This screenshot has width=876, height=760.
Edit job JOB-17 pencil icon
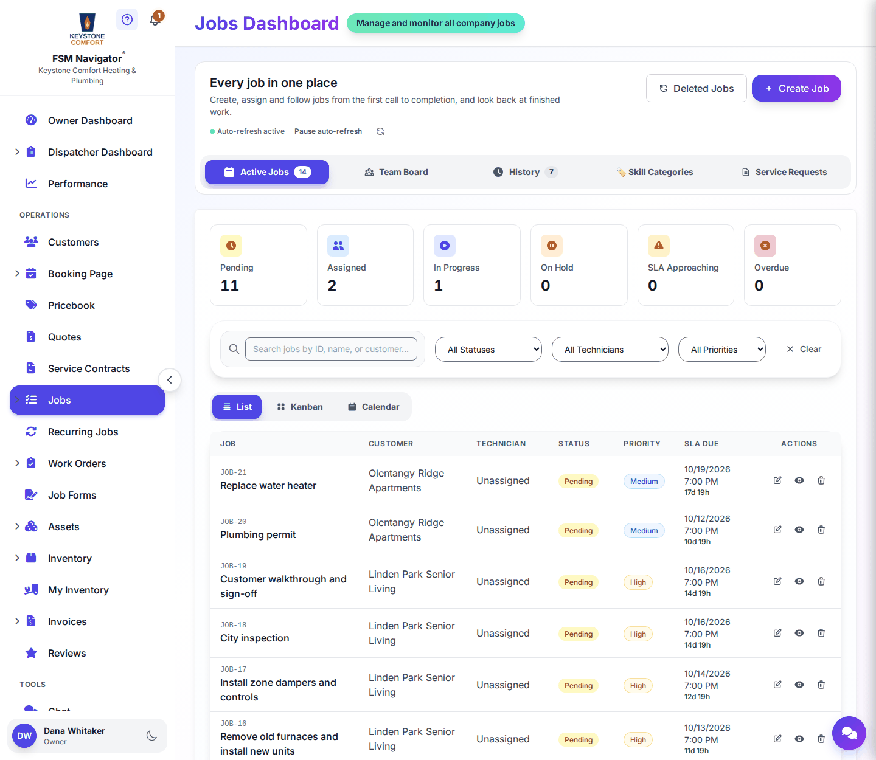click(777, 685)
